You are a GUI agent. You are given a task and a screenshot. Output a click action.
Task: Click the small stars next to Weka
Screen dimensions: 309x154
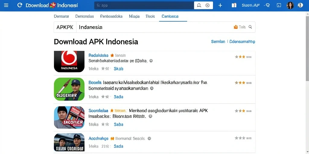pos(105,69)
